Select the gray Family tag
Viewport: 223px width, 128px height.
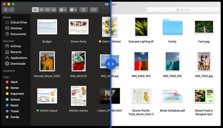(x=12, y=117)
